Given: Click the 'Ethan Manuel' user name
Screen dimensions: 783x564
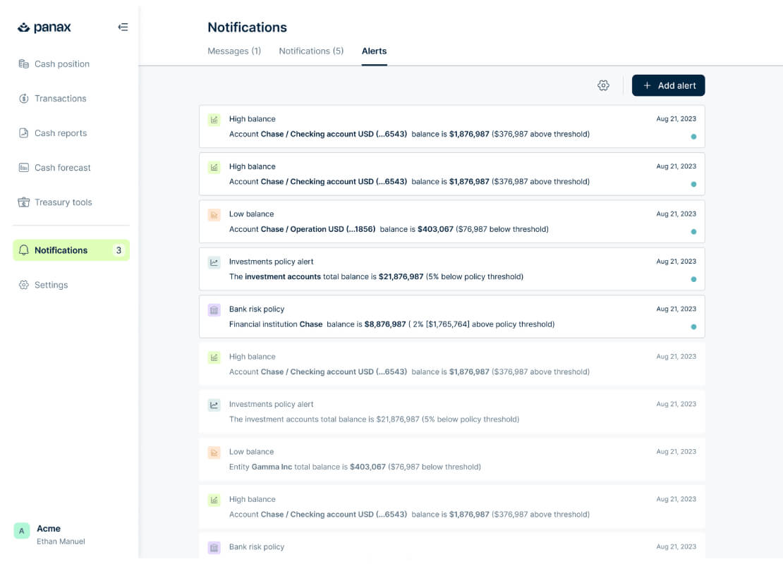Looking at the screenshot, I should 61,541.
